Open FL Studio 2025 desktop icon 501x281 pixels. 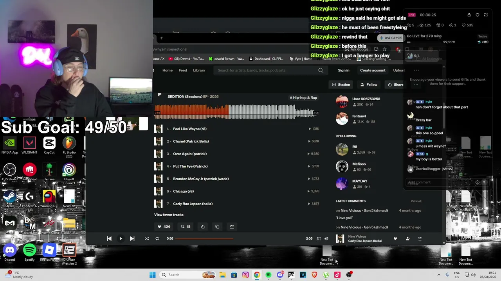(69, 147)
